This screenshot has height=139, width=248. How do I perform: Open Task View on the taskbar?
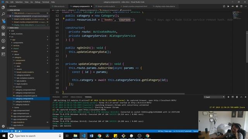[67, 136]
